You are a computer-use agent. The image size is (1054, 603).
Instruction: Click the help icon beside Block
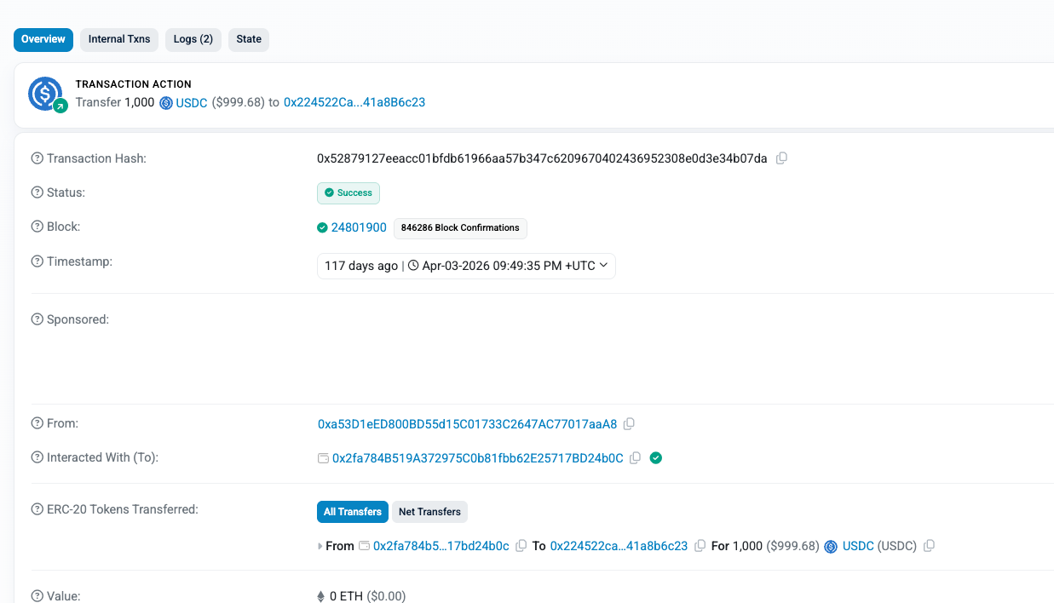click(x=37, y=227)
